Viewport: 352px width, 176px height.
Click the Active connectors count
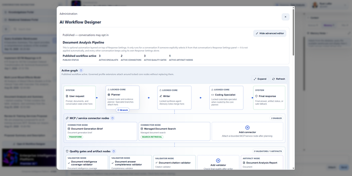(x=122, y=56)
